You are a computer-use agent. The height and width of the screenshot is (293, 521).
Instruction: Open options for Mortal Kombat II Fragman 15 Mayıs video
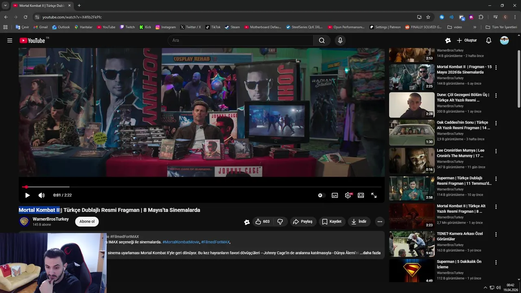click(496, 68)
